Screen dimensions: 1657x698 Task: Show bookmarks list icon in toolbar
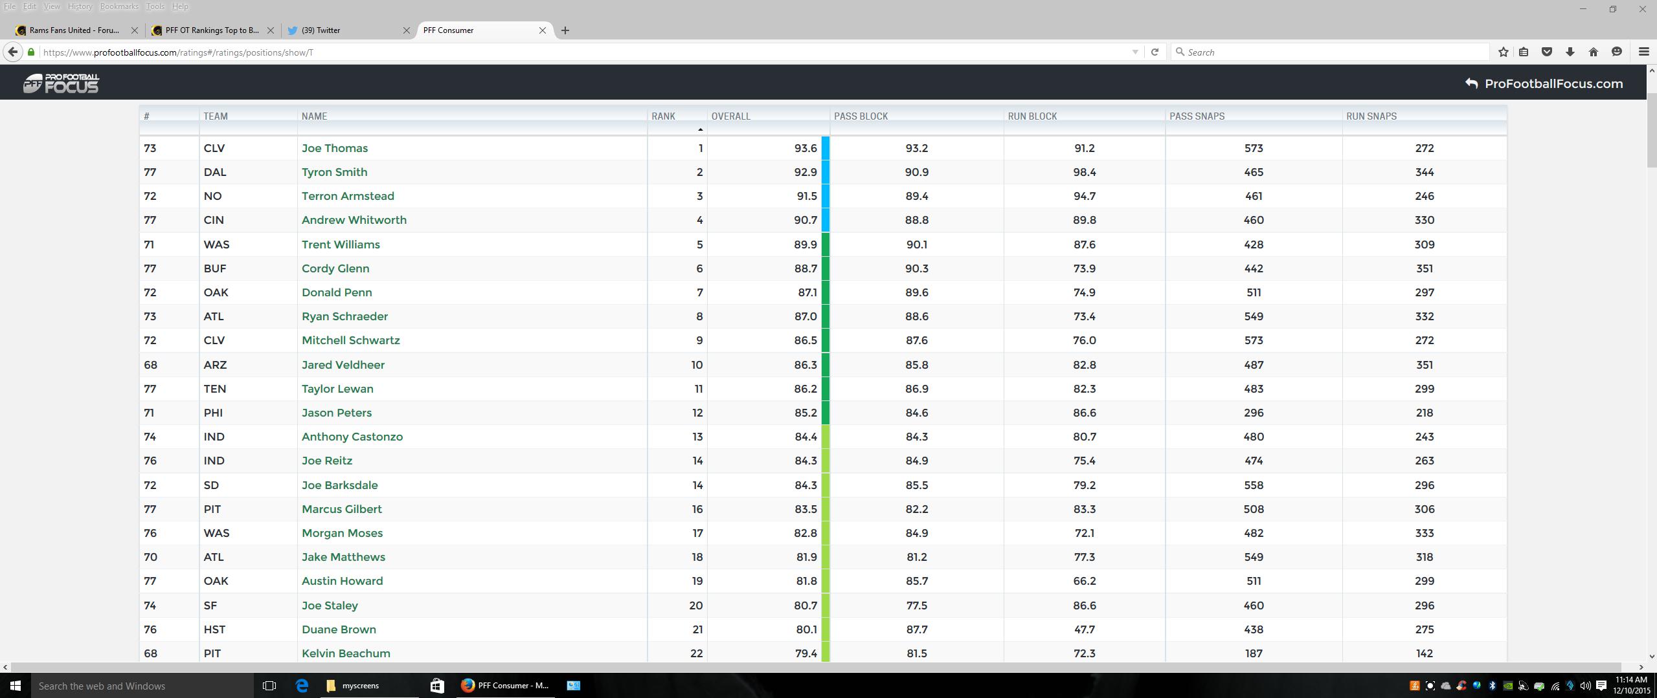[1524, 52]
